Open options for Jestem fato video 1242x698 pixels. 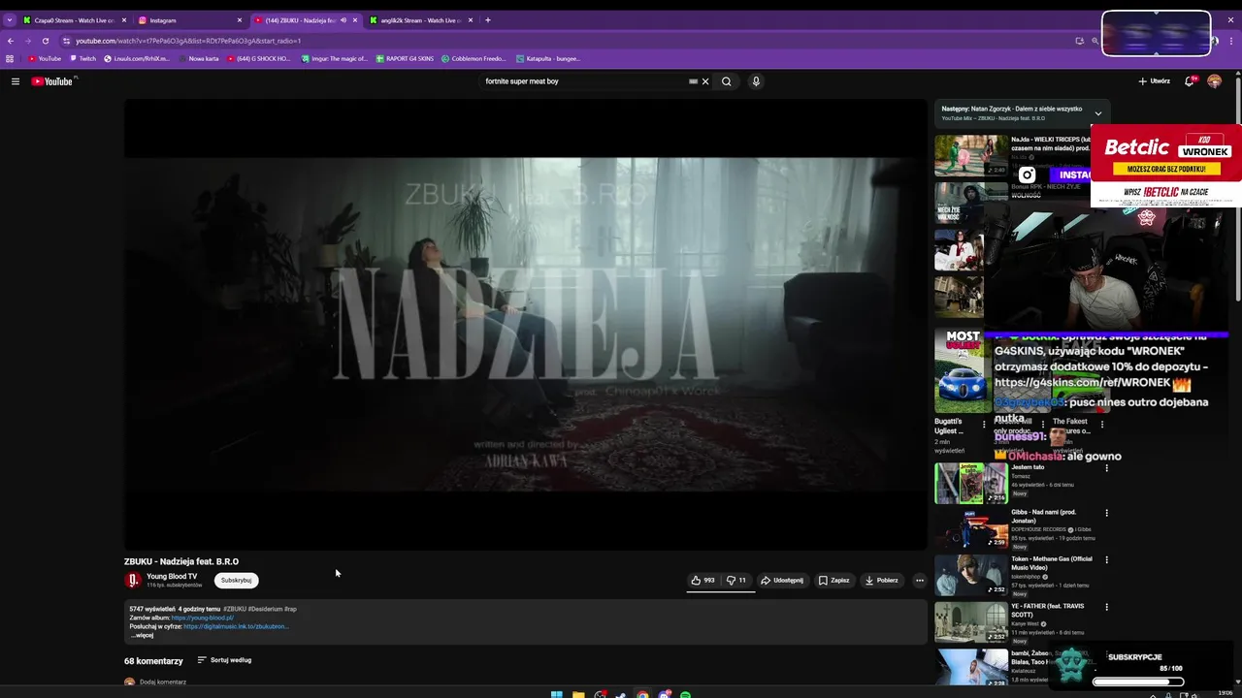point(1106,468)
